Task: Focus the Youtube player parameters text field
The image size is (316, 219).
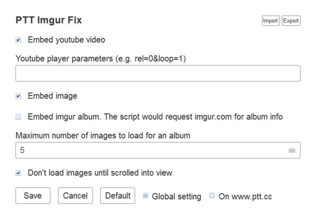Action: pos(158,73)
